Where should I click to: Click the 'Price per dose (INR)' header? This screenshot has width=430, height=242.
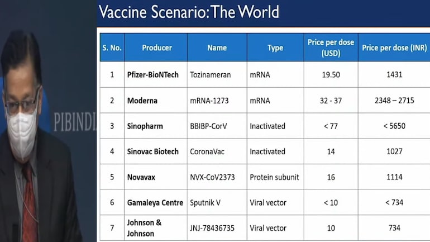click(x=394, y=48)
